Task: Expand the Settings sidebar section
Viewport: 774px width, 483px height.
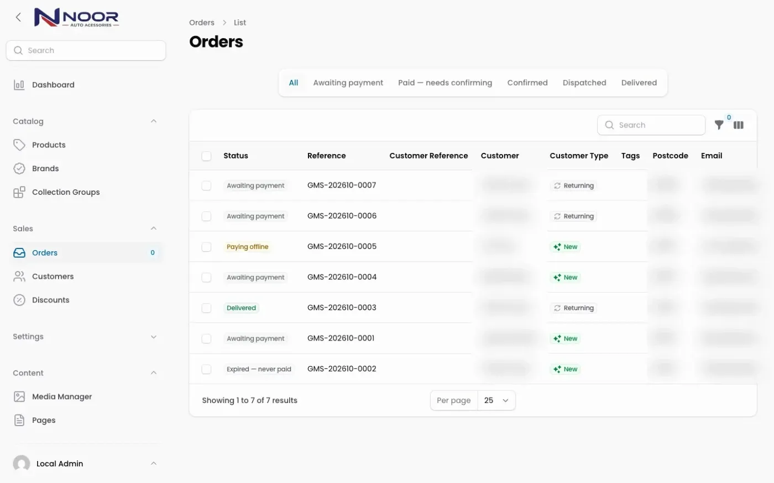Action: 154,337
